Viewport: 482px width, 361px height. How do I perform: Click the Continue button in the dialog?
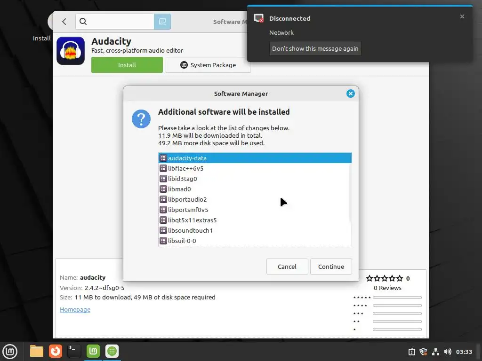click(x=331, y=267)
